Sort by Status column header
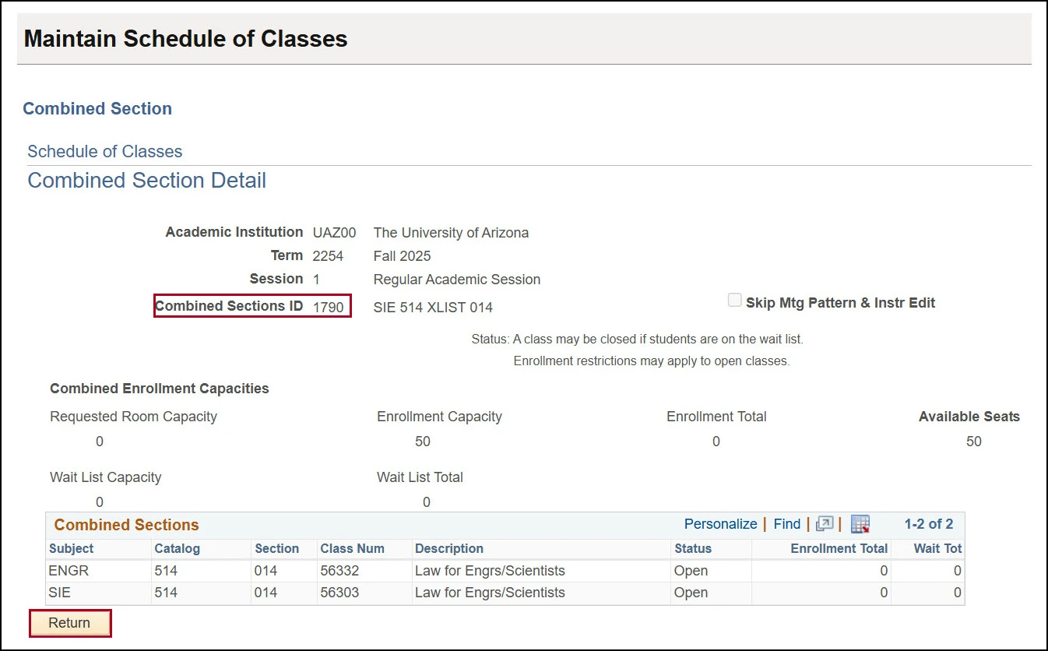 (693, 548)
